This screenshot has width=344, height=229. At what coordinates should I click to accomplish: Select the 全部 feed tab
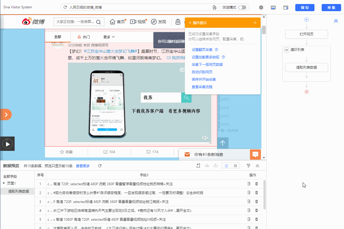[x=58, y=37]
